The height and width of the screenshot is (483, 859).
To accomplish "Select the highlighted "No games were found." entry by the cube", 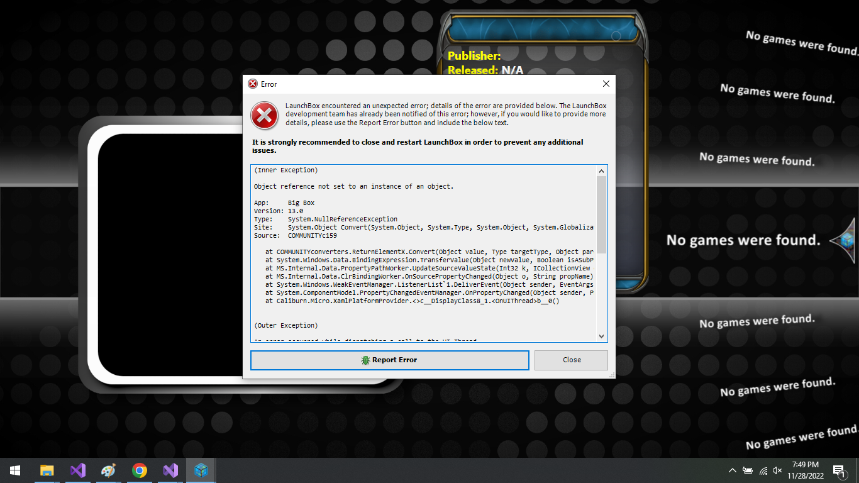I will coord(743,240).
